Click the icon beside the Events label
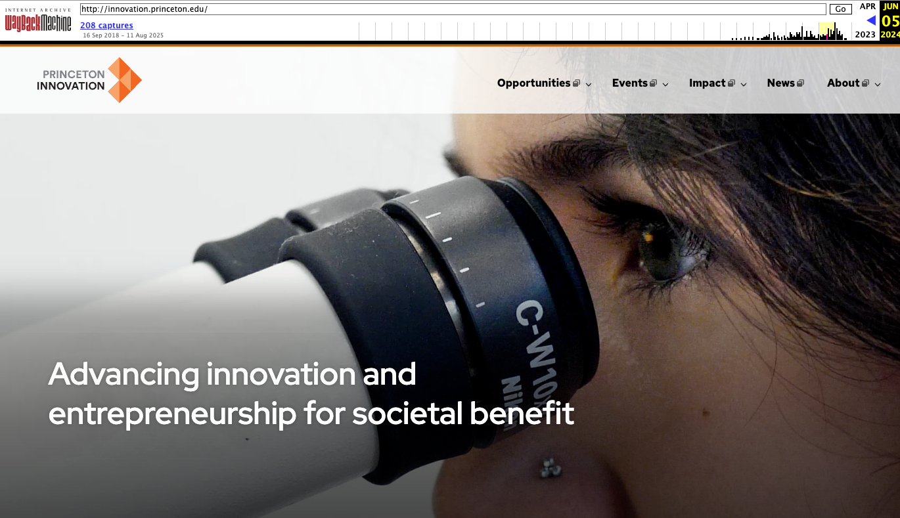 [x=654, y=83]
